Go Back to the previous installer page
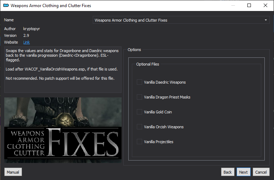 (x=227, y=172)
